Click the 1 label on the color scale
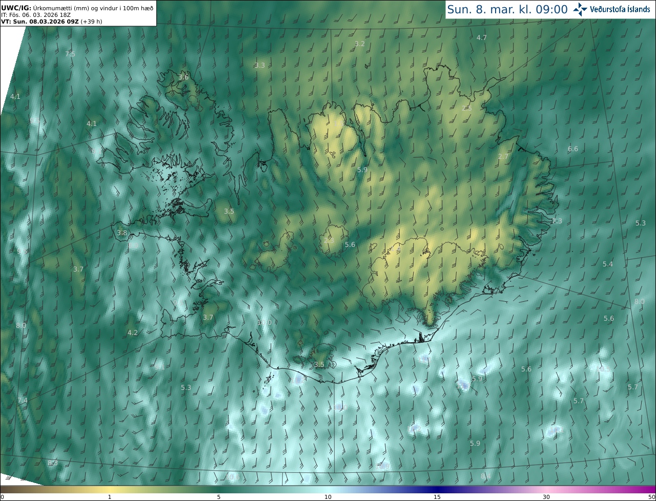The image size is (656, 501). 110,497
